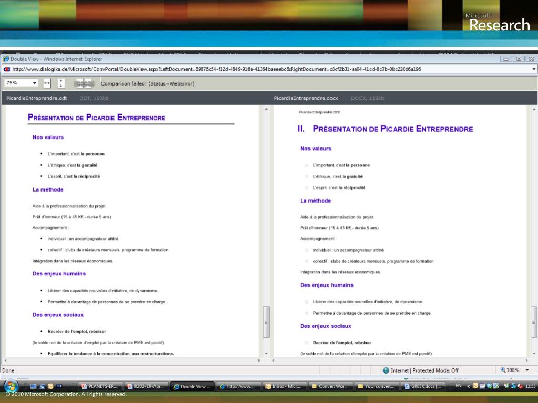Screen dimensions: 538x403
Task: Click the battery power icon in the system tray
Action: pos(506,386)
